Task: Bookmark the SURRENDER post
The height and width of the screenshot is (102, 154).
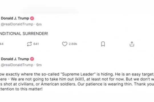Action: [103, 44]
